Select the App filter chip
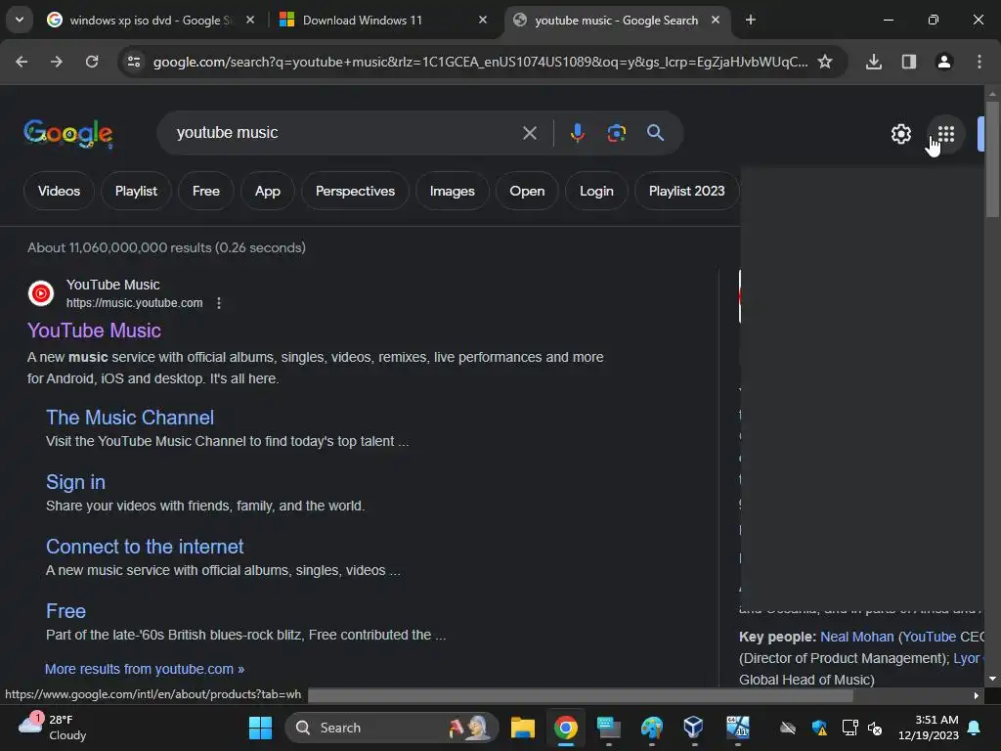 click(268, 191)
